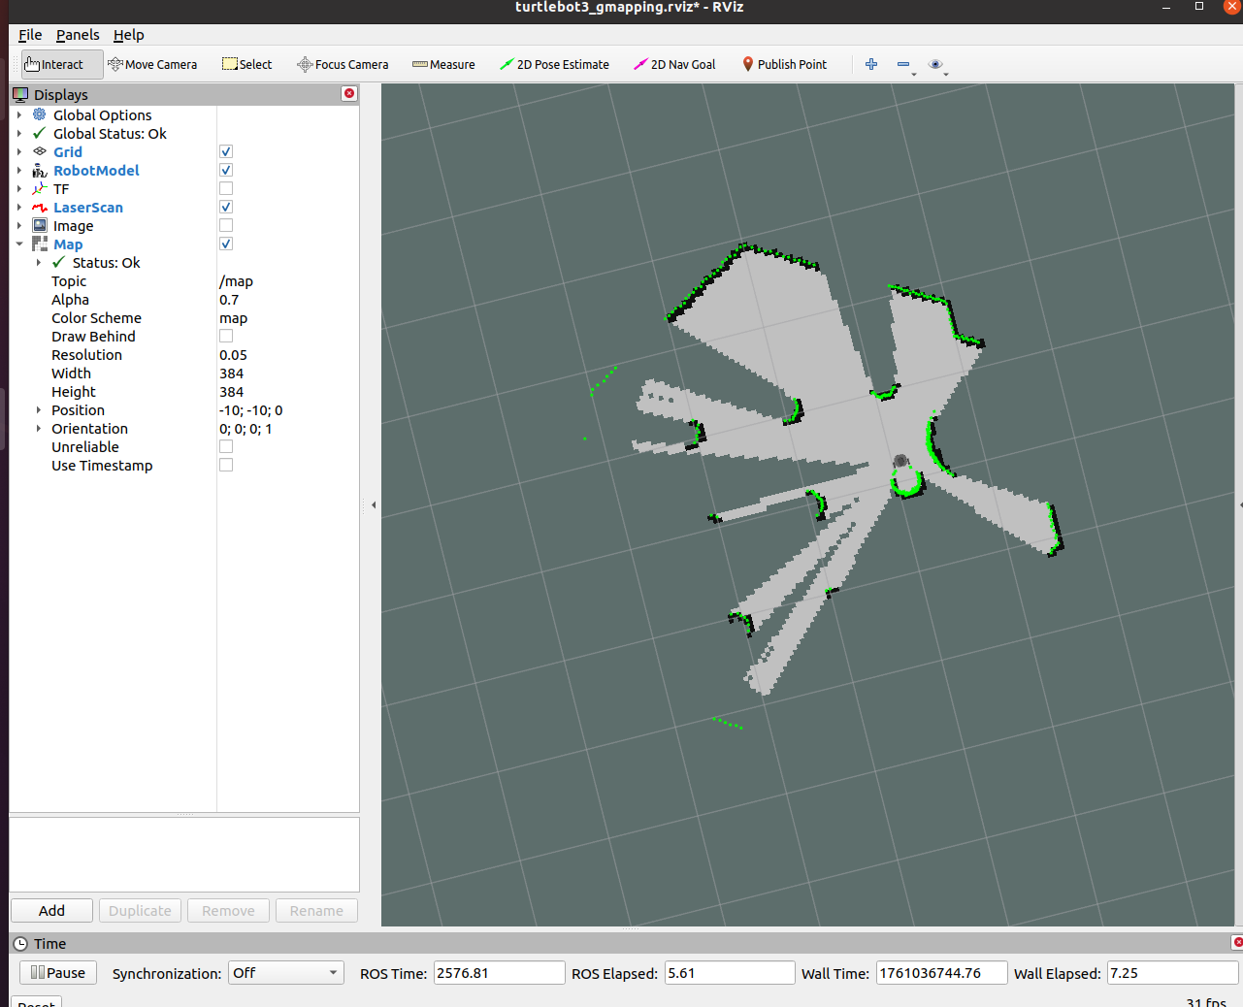Activate the 2D Pose Estimate tool

(554, 65)
